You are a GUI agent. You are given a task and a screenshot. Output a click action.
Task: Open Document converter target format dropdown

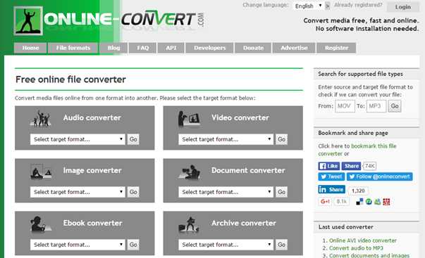point(226,192)
